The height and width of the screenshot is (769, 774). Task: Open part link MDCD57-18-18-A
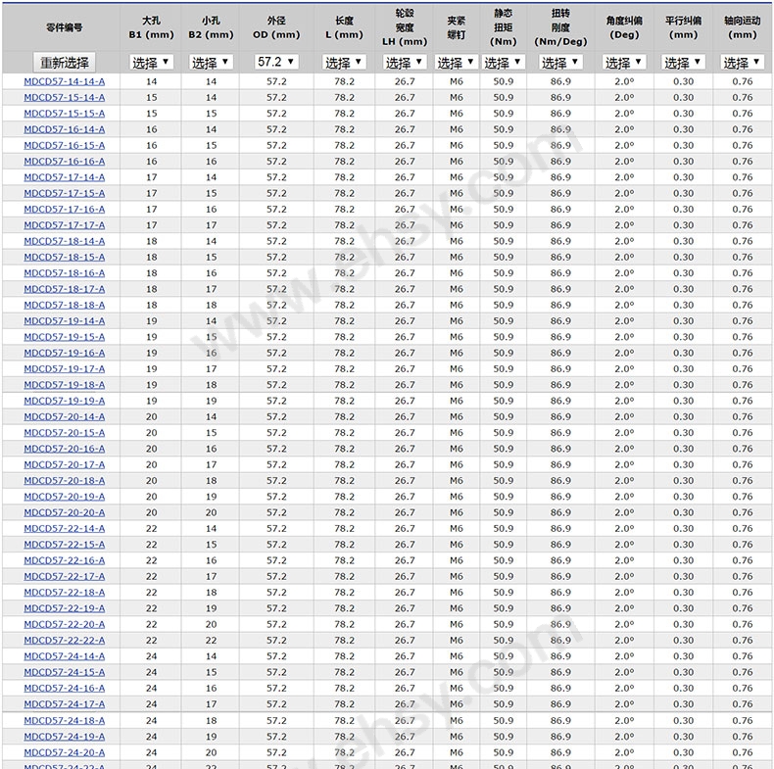[x=64, y=305]
